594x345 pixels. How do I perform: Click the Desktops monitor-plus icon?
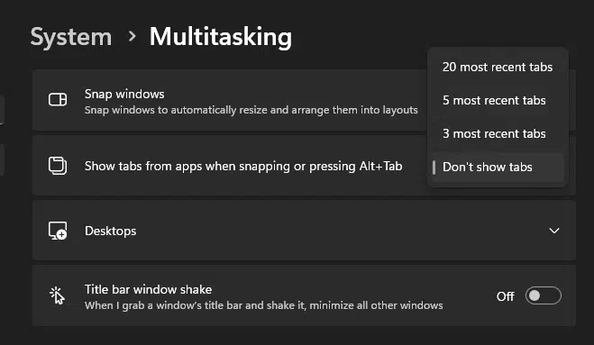point(58,231)
